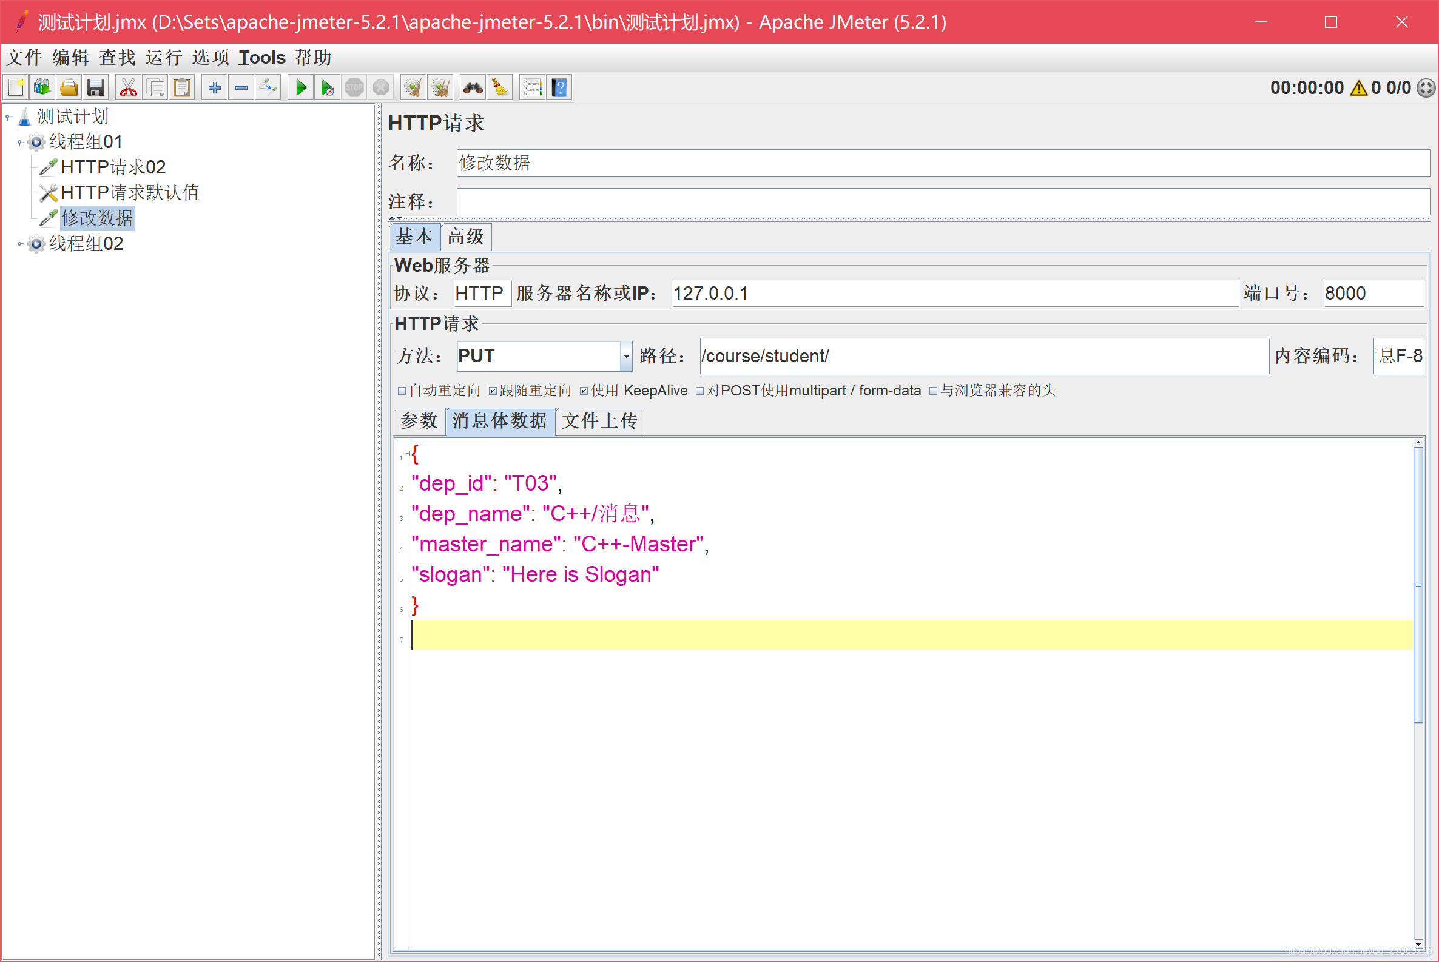Click the warning triangle log icon

click(1358, 88)
